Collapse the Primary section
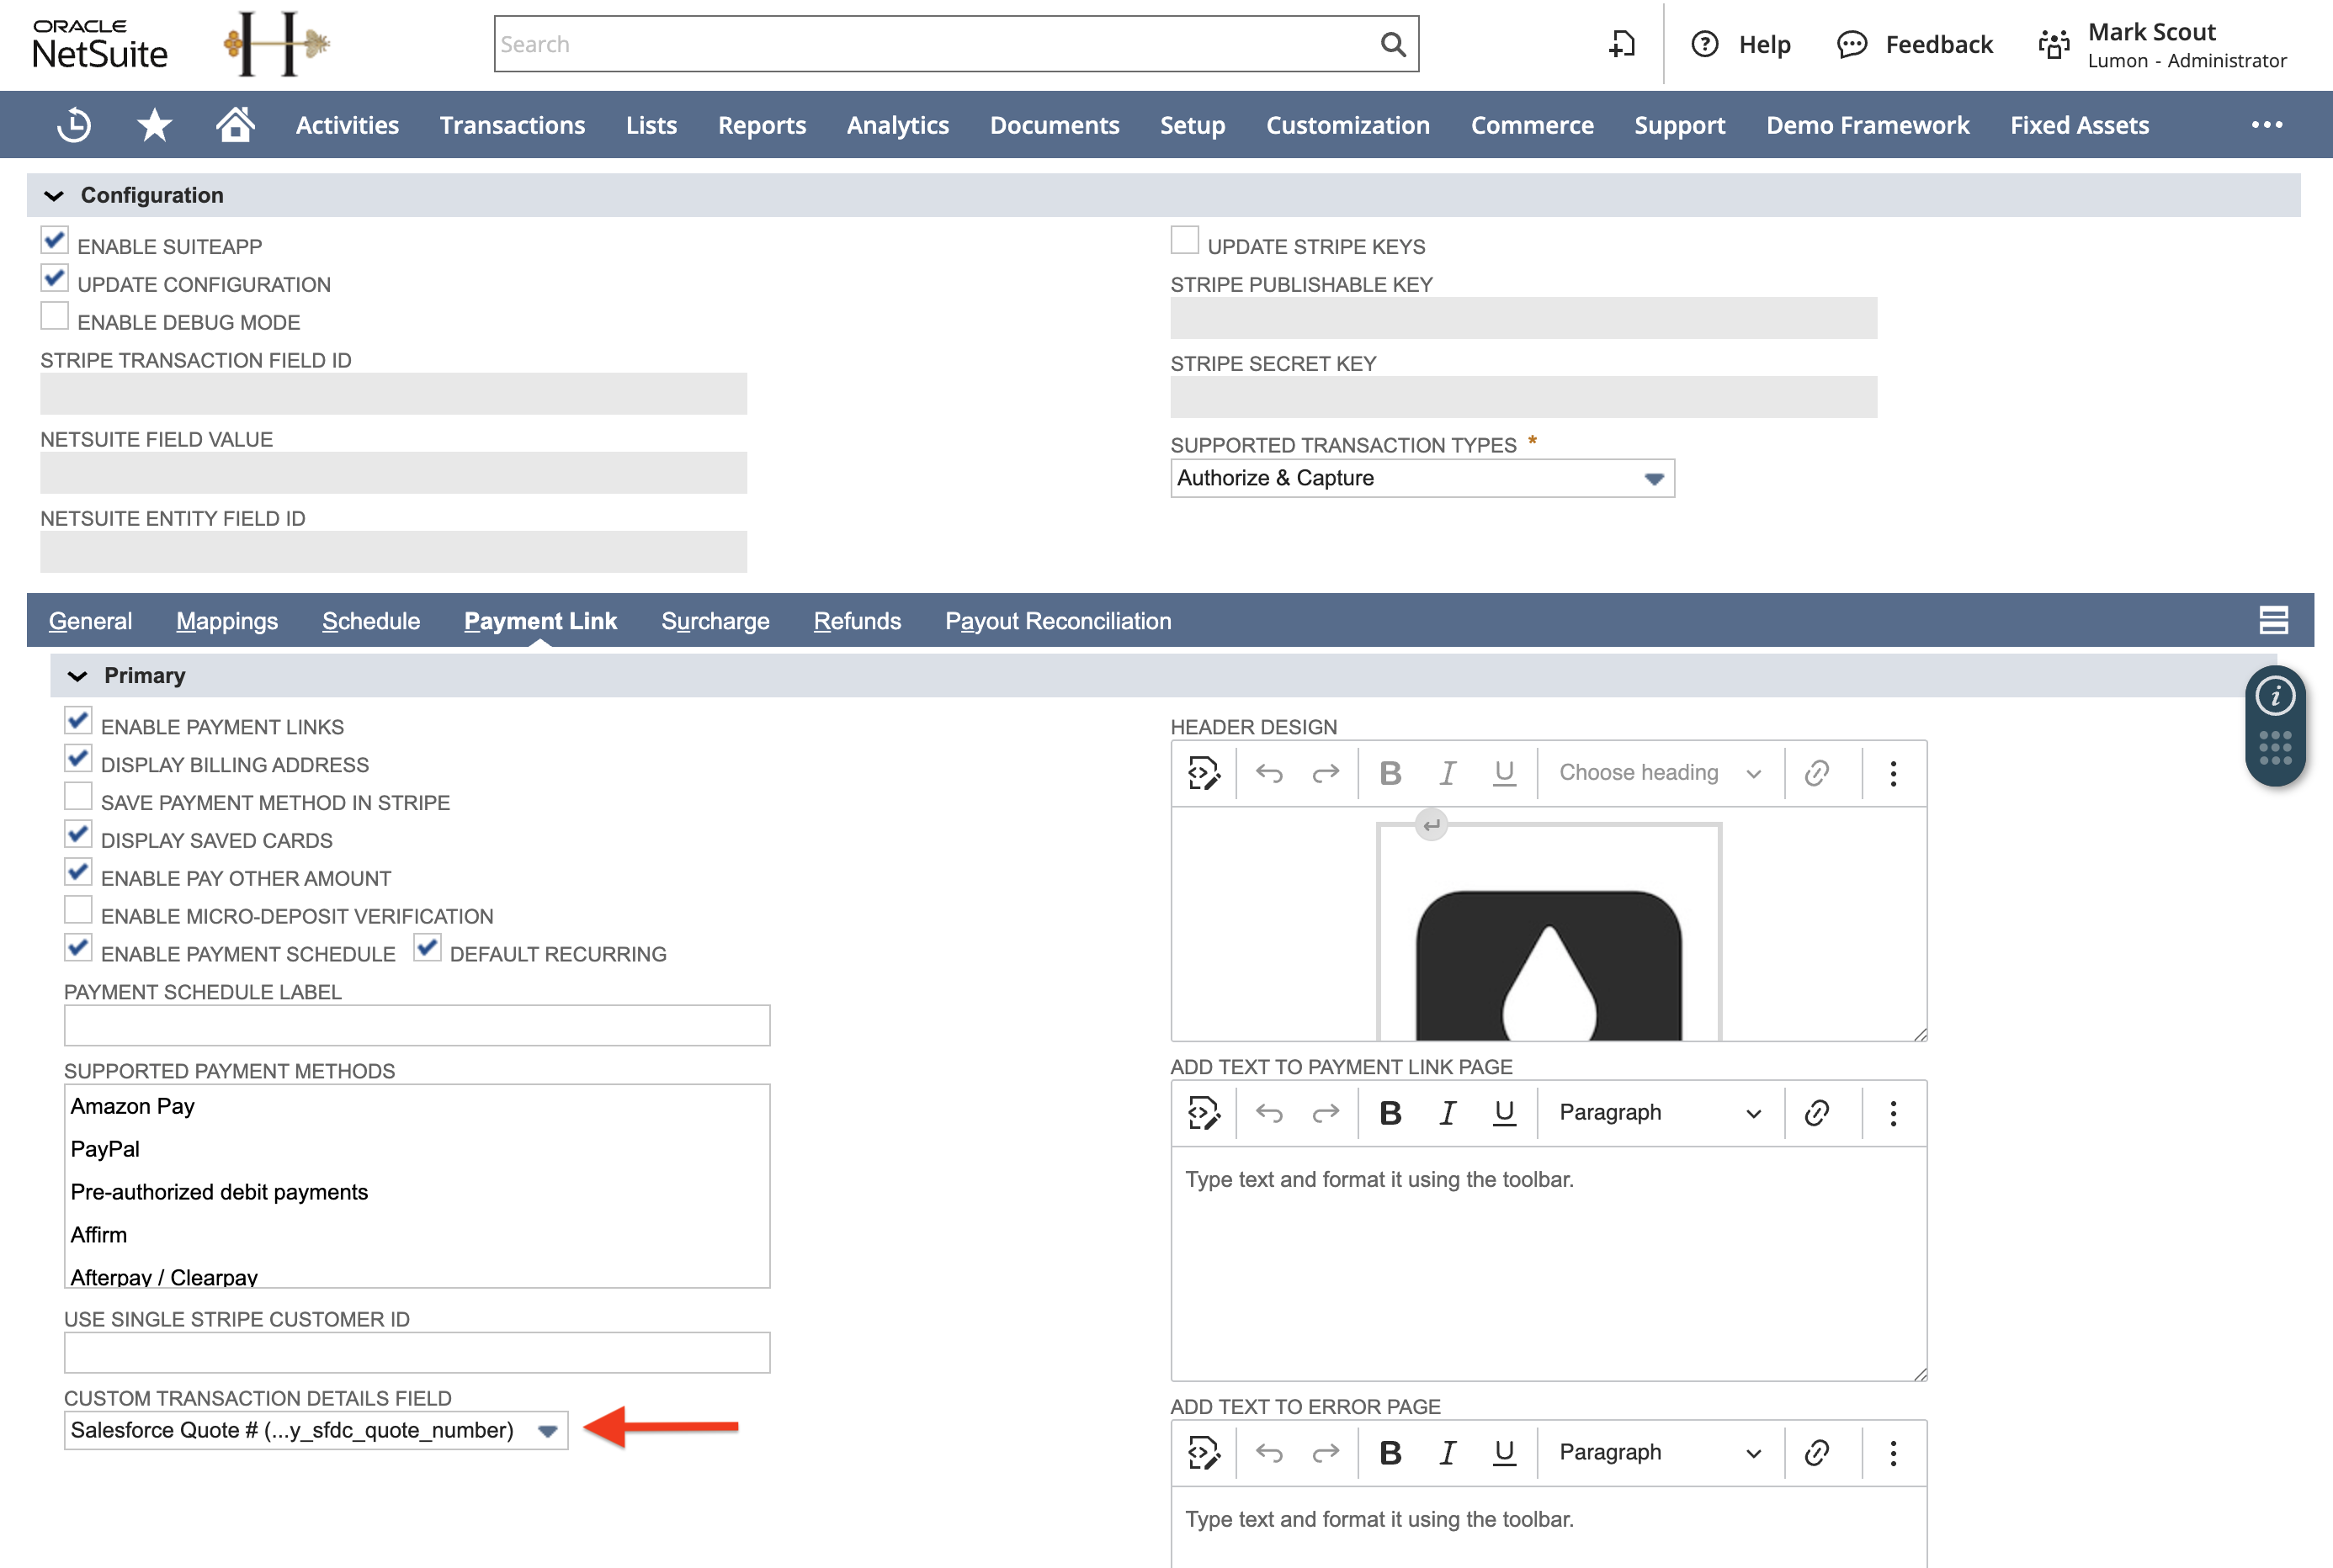The width and height of the screenshot is (2333, 1568). pyautogui.click(x=77, y=677)
